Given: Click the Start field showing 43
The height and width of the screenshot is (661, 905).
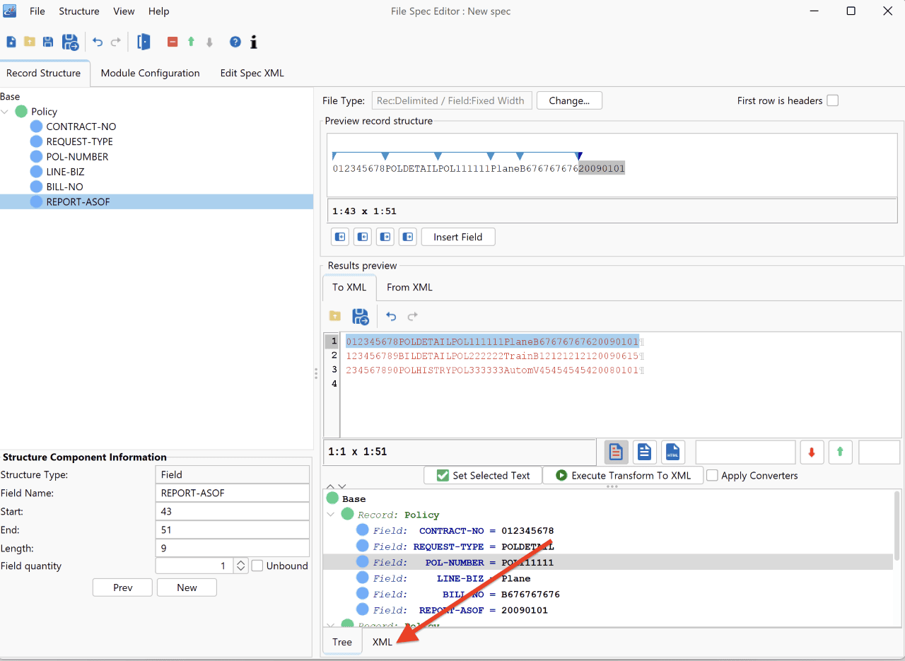Looking at the screenshot, I should pos(232,511).
